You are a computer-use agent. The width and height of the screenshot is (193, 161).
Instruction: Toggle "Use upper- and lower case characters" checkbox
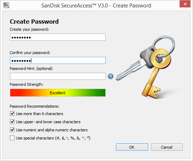[x=12, y=122]
